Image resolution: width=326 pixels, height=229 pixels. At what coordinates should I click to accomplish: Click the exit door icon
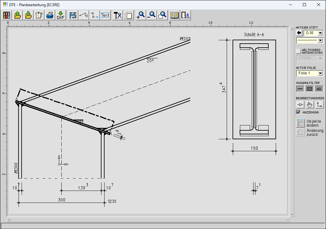tap(185, 15)
